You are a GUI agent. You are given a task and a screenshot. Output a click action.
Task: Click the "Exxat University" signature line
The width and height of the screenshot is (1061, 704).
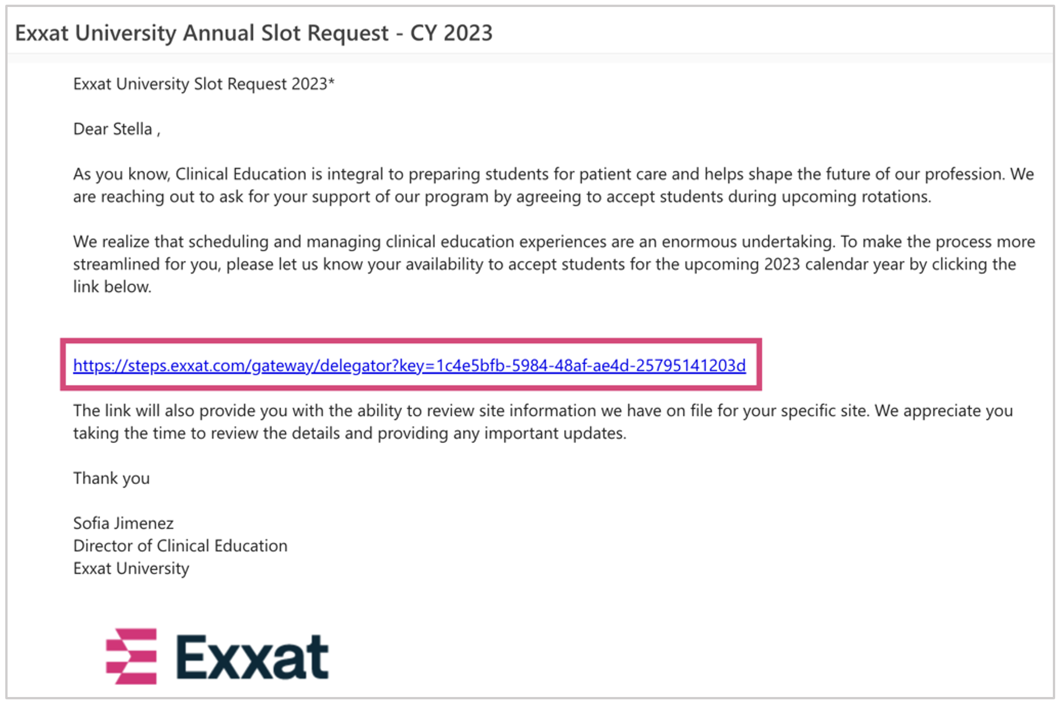tap(131, 568)
